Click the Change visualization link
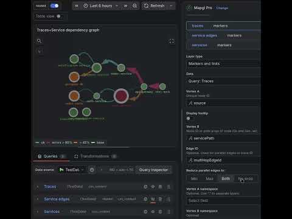This screenshot has height=219, width=292. (222, 8)
